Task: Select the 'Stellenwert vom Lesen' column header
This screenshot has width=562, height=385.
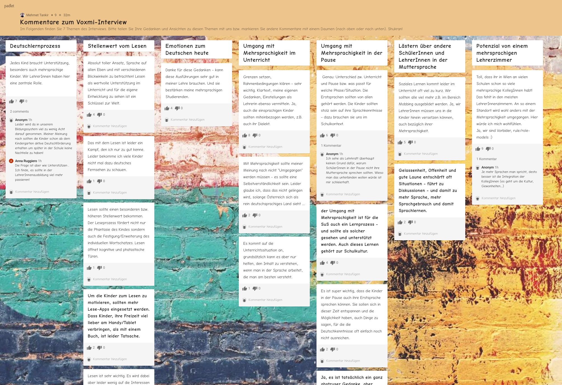Action: 117,46
